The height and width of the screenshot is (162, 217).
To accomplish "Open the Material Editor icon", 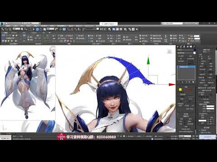I will [x=126, y=29].
